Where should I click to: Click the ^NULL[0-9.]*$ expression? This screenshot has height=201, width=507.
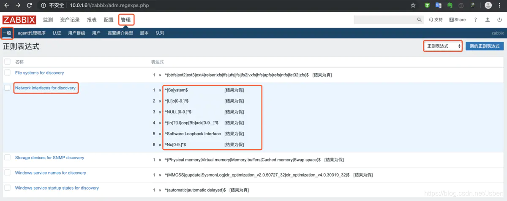point(178,112)
